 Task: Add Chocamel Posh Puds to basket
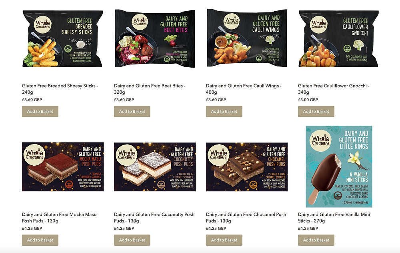(224, 240)
